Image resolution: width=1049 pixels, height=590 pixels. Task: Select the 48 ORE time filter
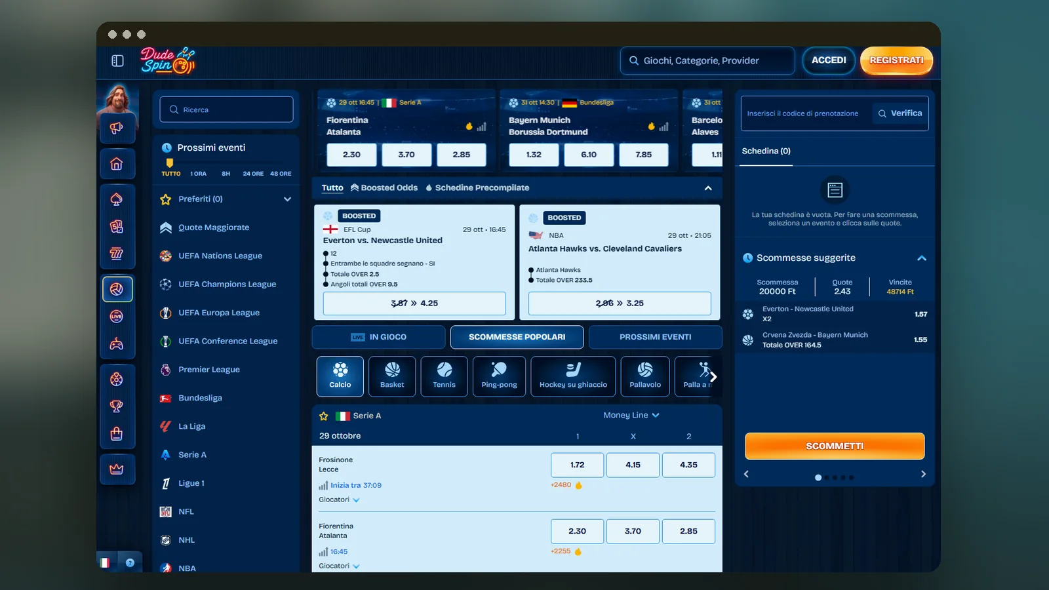pos(281,174)
